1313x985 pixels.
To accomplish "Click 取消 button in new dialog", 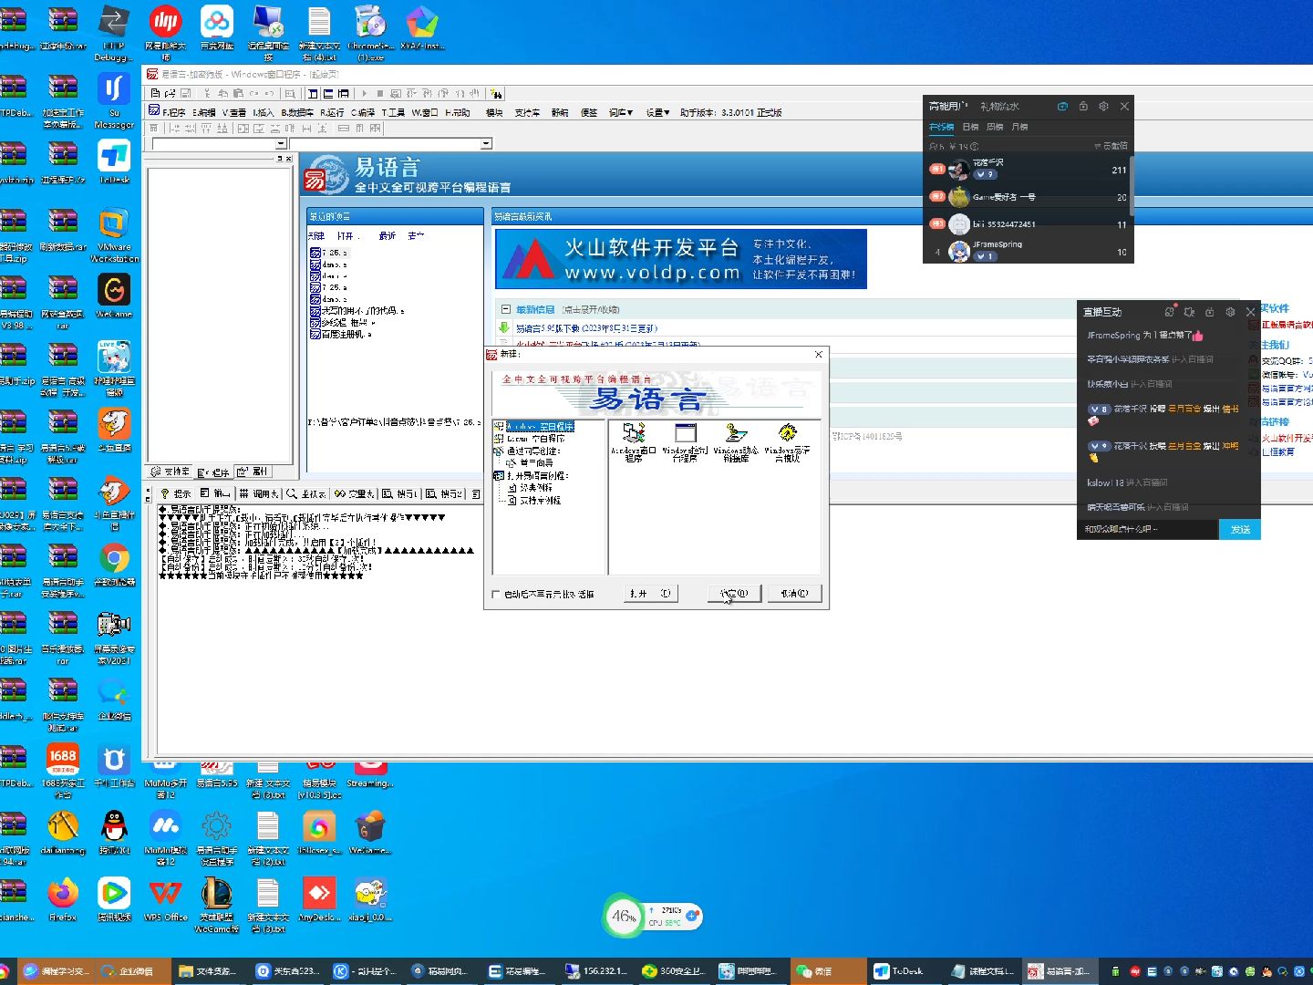I will (794, 593).
